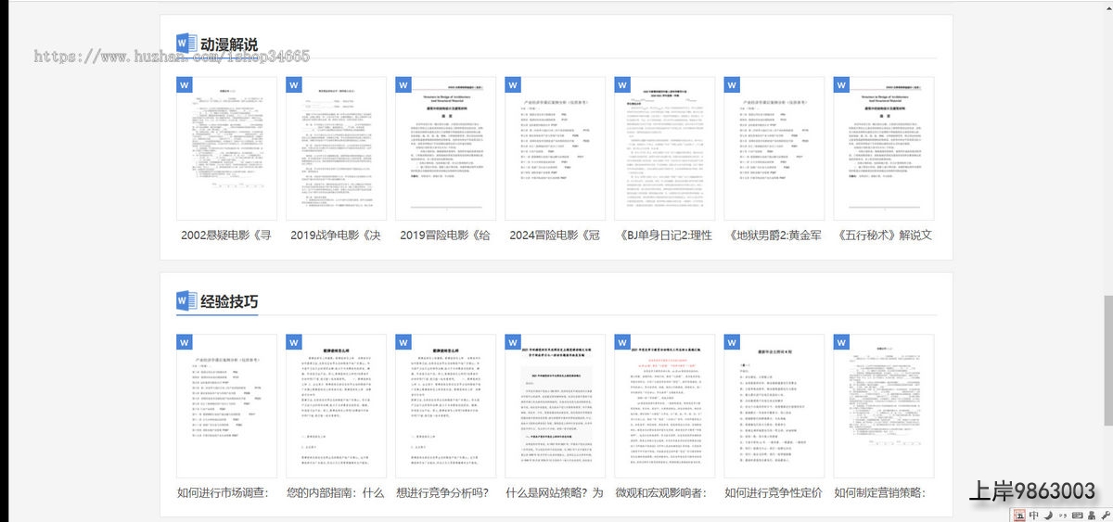The image size is (1113, 522).
Task: Open the 2024冒险电影 document preview thumbnail
Action: [555, 148]
